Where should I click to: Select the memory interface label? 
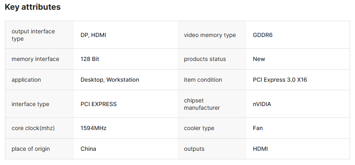pyautogui.click(x=35, y=59)
